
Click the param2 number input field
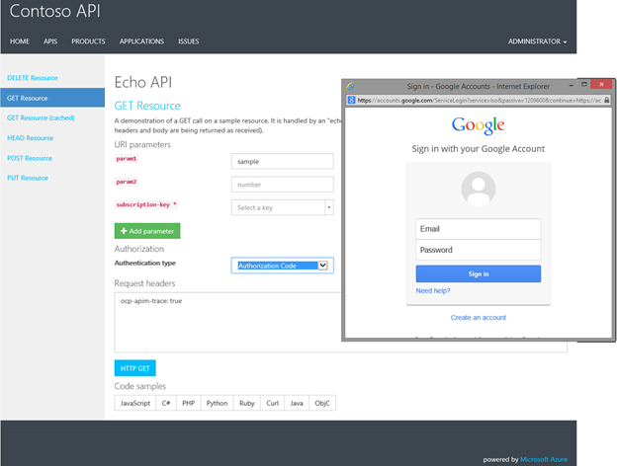click(x=282, y=185)
